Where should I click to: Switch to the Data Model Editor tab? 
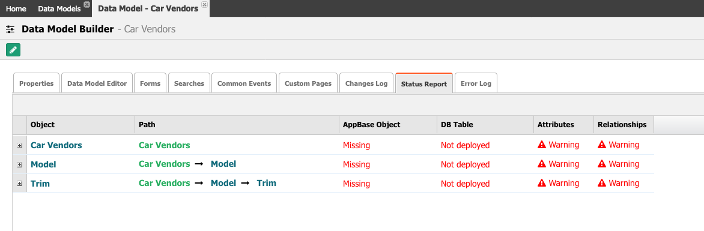tap(97, 83)
